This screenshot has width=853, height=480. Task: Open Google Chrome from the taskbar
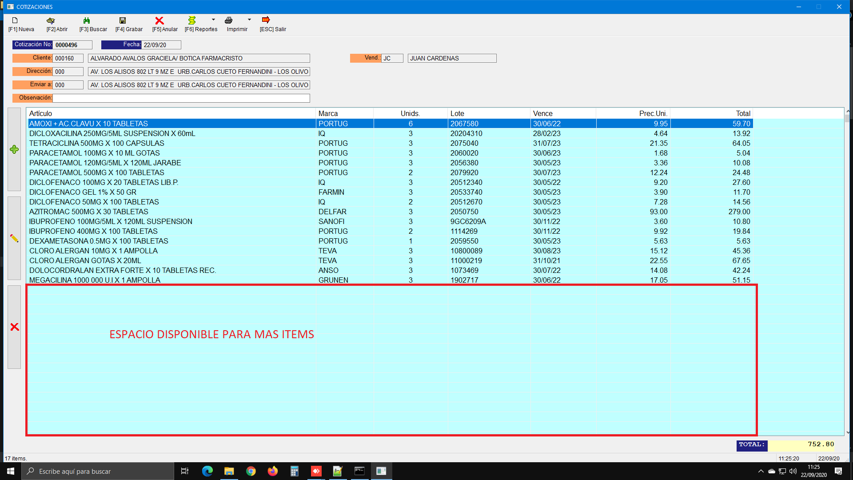[251, 471]
